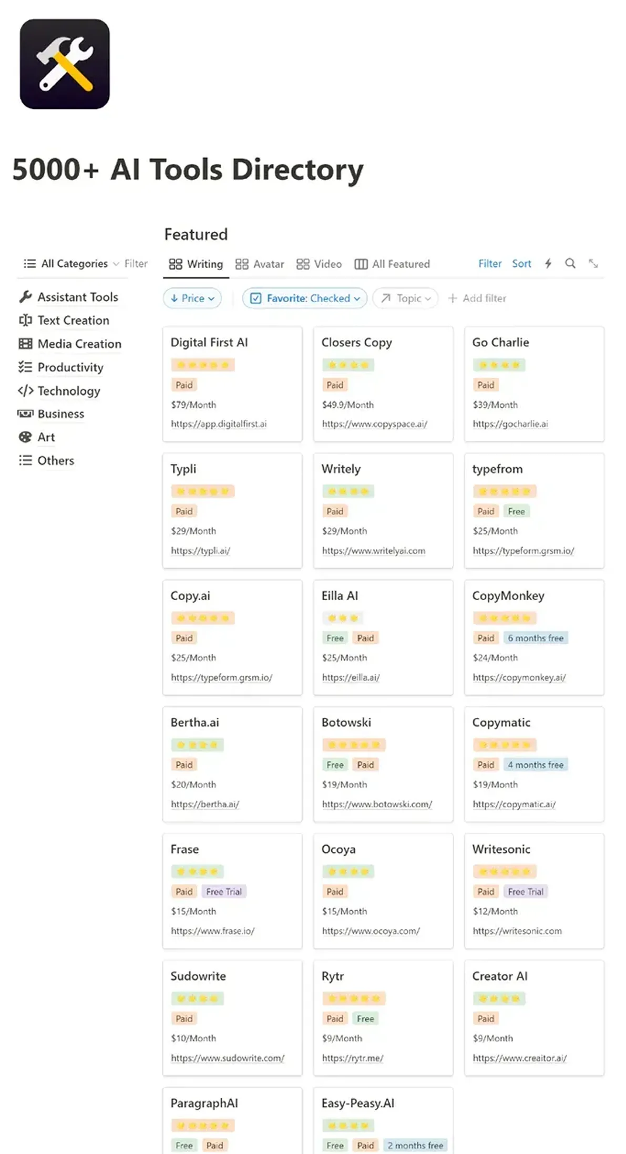This screenshot has width=626, height=1154.
Task: Open the gocharlie.ai link
Action: (x=510, y=424)
